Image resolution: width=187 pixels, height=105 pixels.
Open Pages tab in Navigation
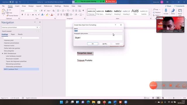click(x=13, y=34)
